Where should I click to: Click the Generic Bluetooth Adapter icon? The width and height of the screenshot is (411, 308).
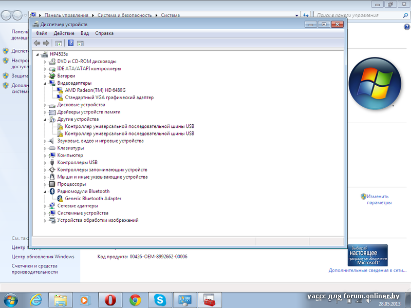pos(60,199)
